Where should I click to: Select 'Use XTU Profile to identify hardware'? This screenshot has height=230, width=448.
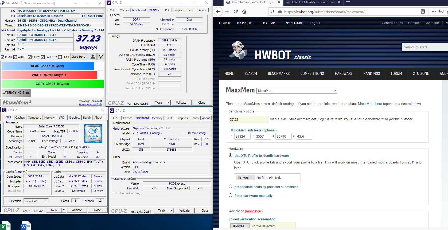(x=231, y=155)
